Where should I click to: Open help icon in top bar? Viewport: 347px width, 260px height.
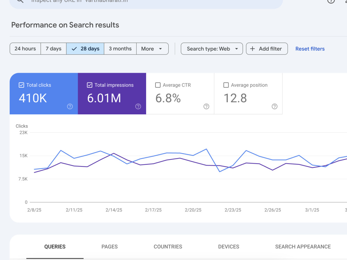[331, 1]
